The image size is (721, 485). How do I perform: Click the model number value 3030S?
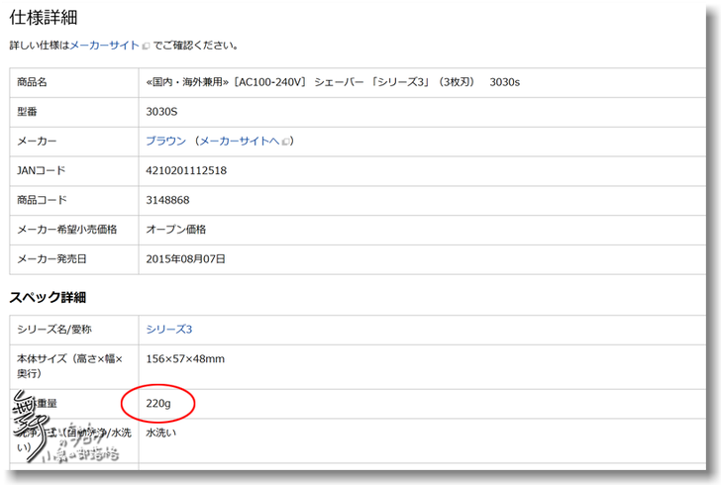pyautogui.click(x=161, y=111)
